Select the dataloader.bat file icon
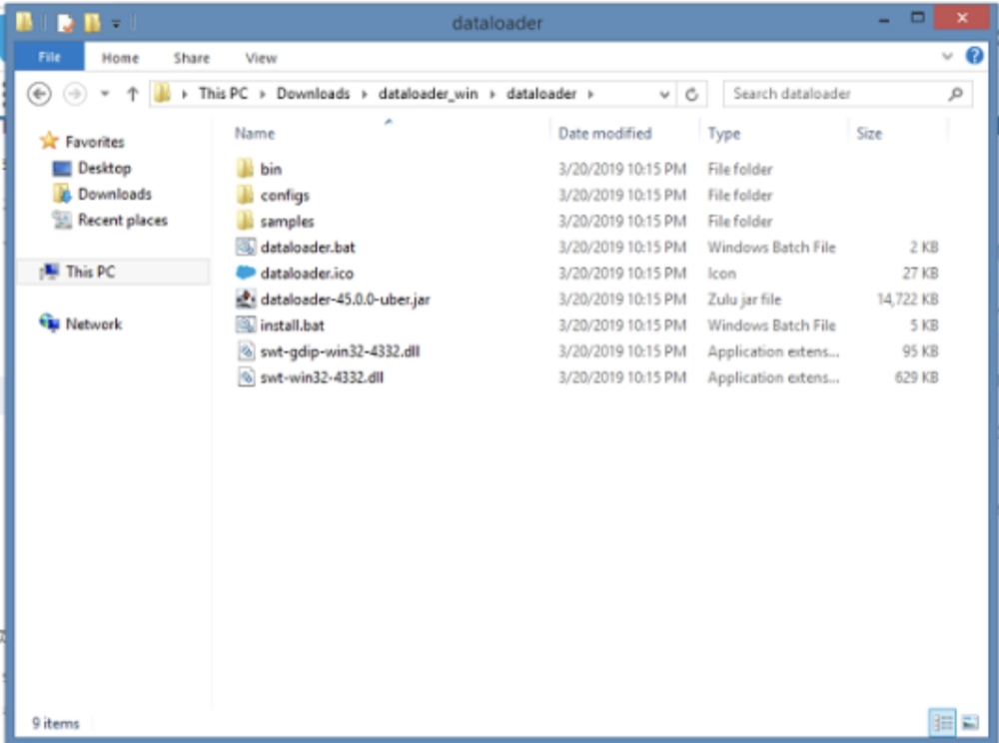 click(x=246, y=247)
